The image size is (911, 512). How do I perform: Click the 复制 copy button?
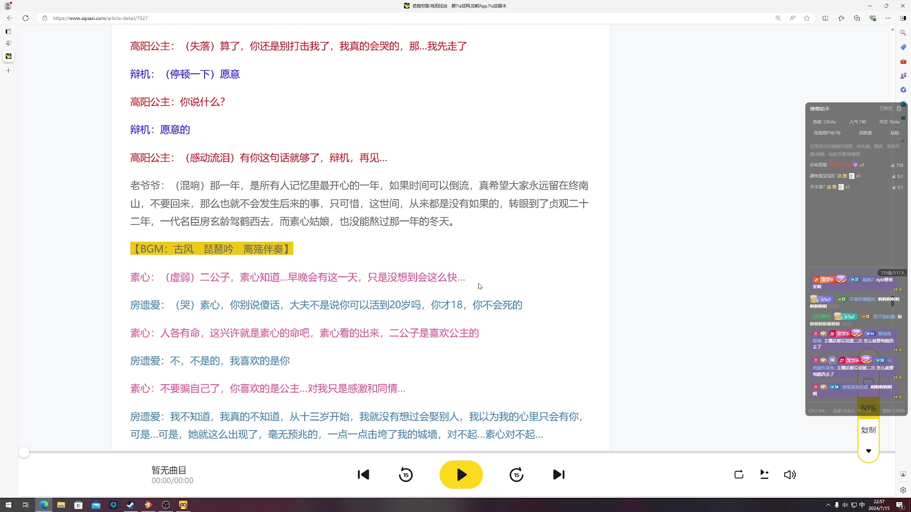(x=868, y=430)
